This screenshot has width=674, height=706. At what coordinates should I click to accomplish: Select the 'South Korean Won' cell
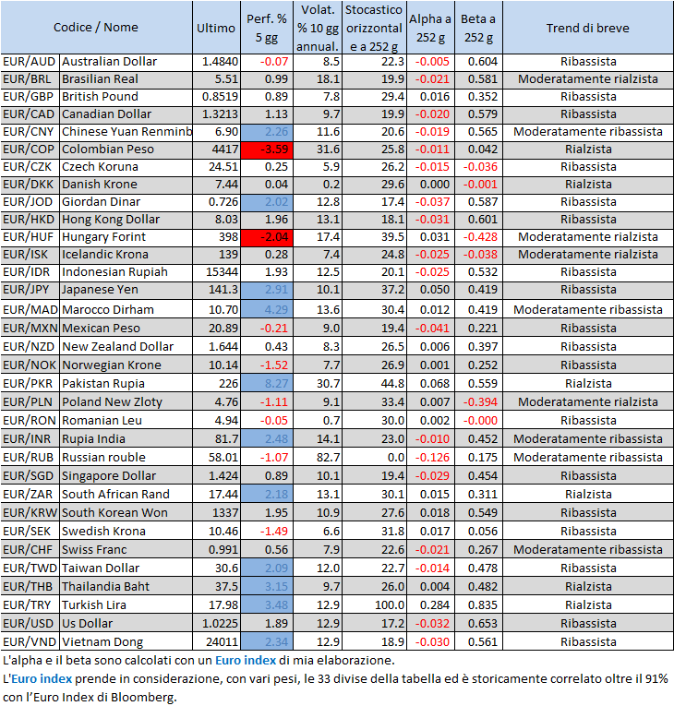coord(126,513)
